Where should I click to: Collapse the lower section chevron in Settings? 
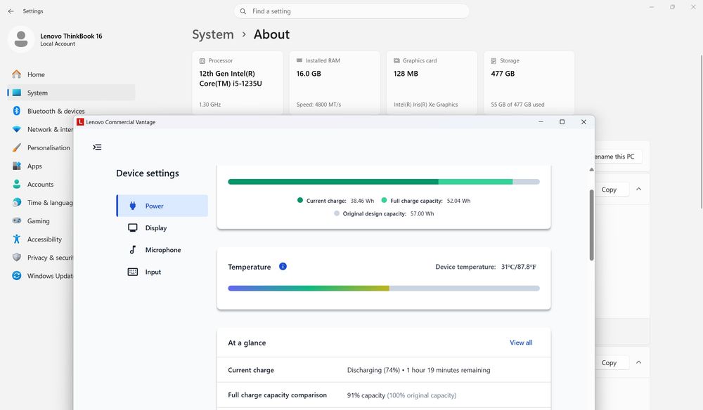[x=639, y=362]
